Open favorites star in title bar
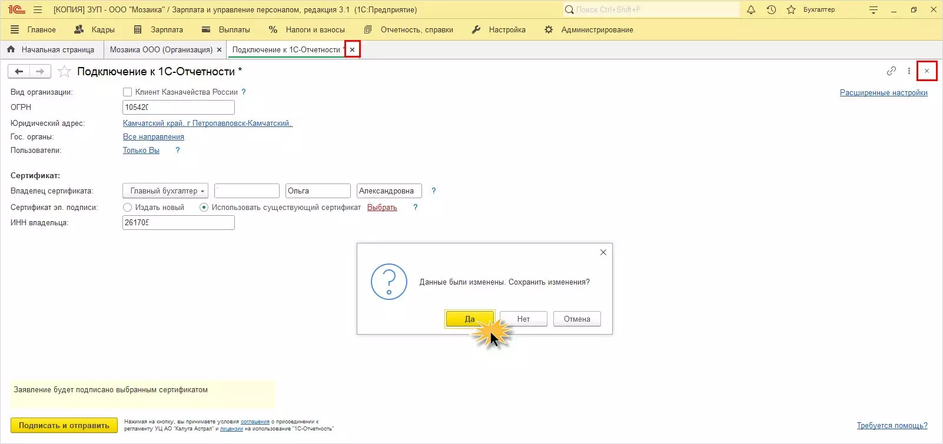The height and width of the screenshot is (444, 943). coord(791,10)
